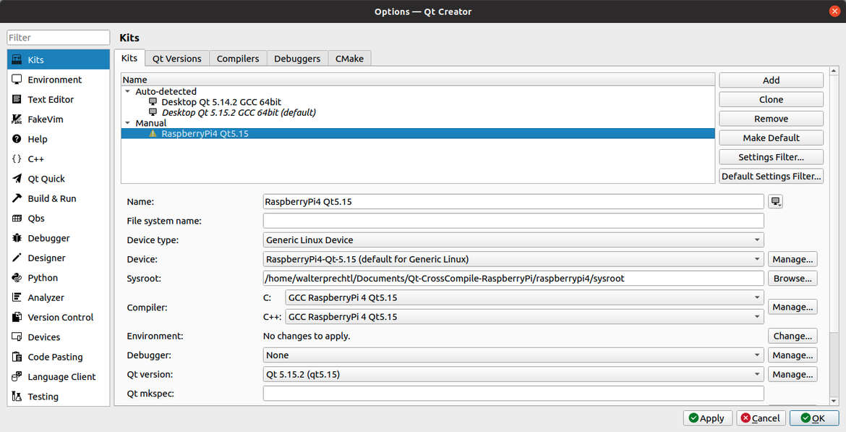Open C++ settings braces icon
This screenshot has width=846, height=432.
[x=17, y=158]
